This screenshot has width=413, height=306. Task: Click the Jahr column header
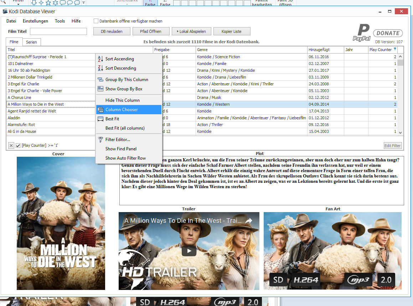tap(356, 50)
